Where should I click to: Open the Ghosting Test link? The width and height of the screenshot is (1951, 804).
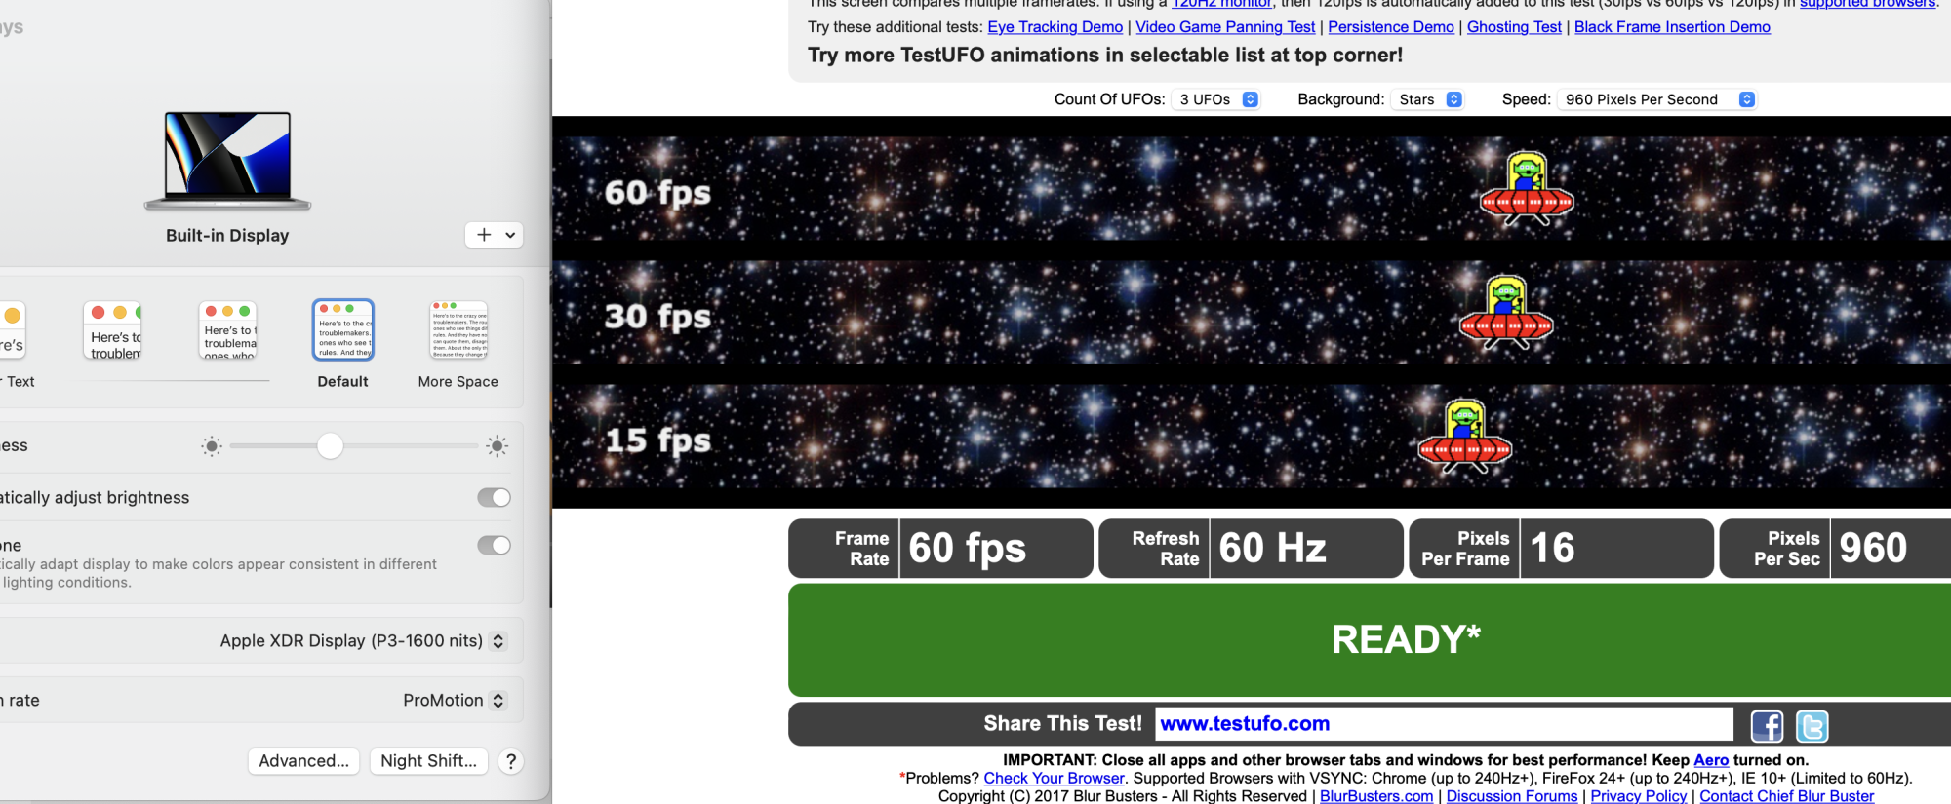pyautogui.click(x=1514, y=27)
